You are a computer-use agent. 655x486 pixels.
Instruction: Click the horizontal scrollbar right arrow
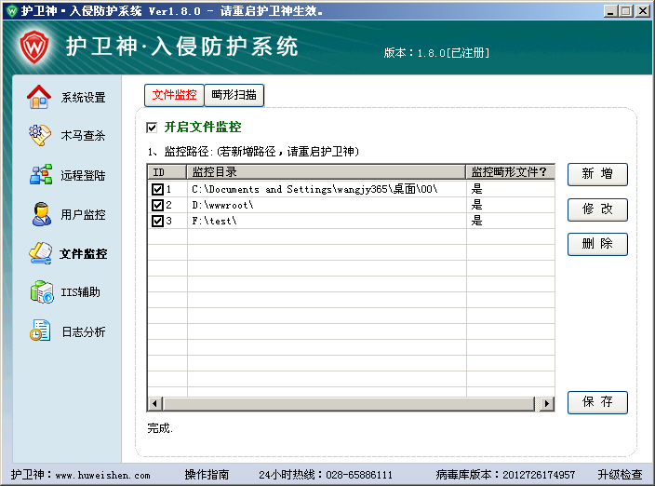[x=546, y=404]
